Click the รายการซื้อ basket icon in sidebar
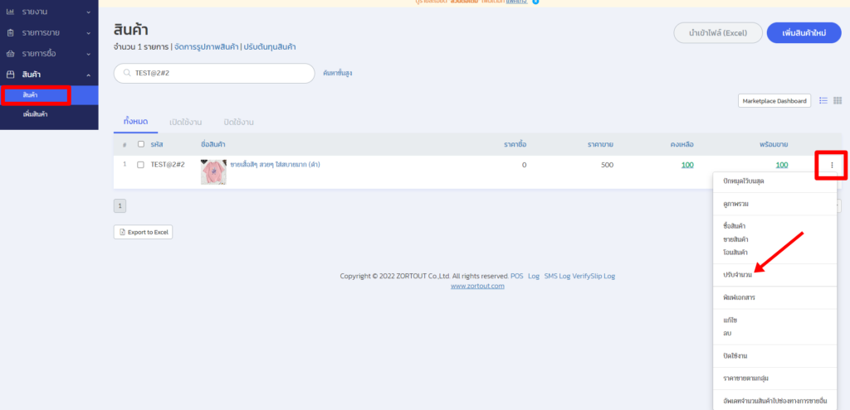The image size is (850, 410). coord(10,54)
